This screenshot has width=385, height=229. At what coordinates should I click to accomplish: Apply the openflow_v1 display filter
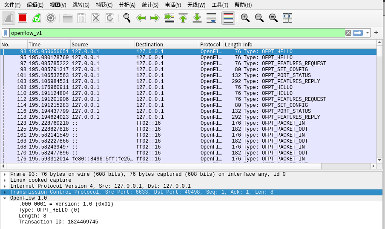coord(358,33)
